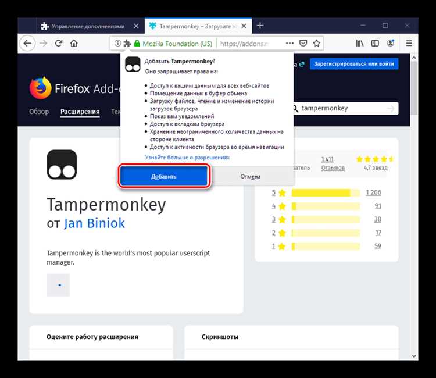Bookmark this page with the star icon
This screenshot has height=378, width=436.
[316, 43]
